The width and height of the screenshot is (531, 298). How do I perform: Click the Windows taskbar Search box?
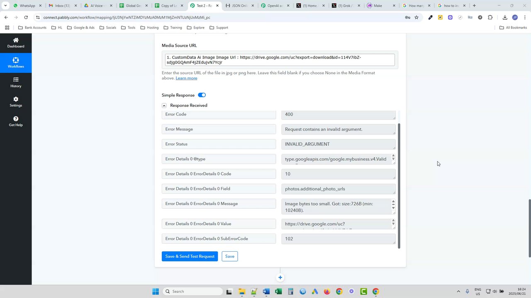point(192,291)
